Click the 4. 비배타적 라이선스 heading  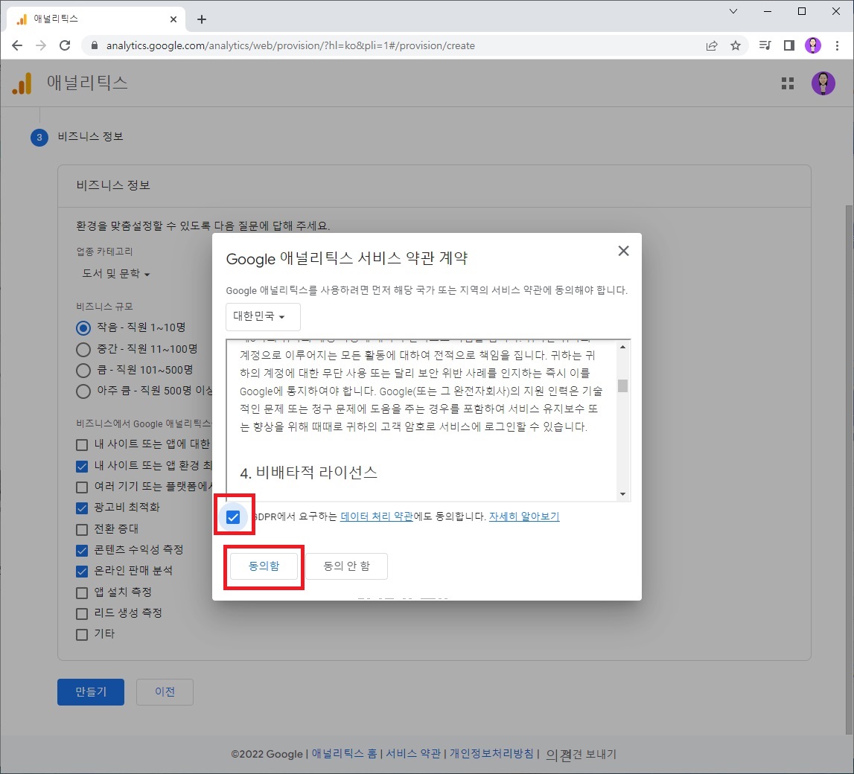pos(308,473)
